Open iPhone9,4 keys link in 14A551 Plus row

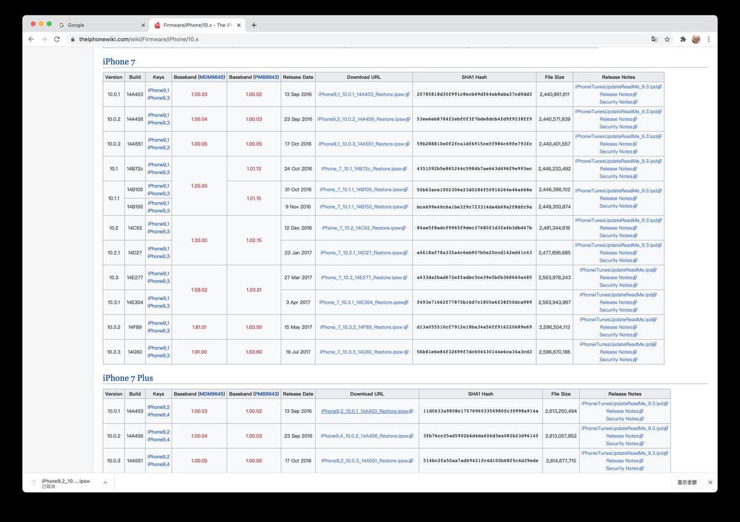158,464
